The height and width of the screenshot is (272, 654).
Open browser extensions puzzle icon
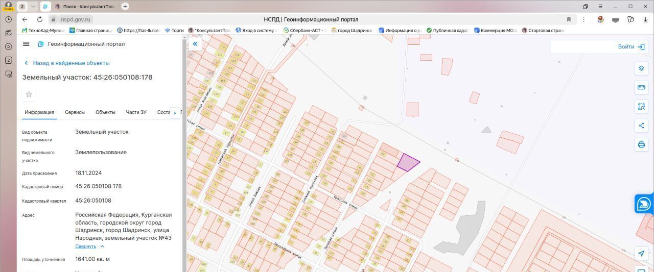[x=630, y=19]
